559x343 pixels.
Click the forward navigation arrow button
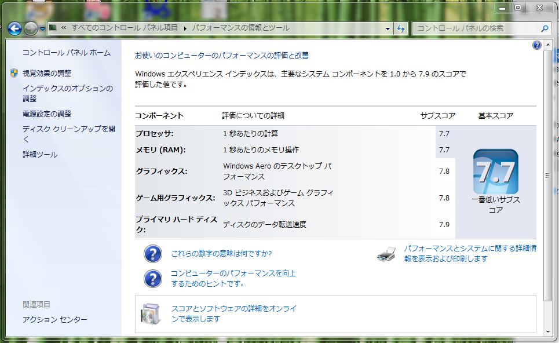pyautogui.click(x=31, y=28)
